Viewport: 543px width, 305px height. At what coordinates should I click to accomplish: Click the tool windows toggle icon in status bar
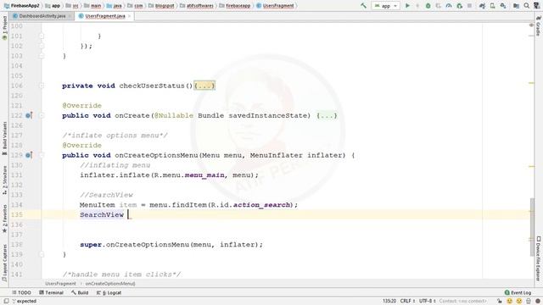coord(6,302)
